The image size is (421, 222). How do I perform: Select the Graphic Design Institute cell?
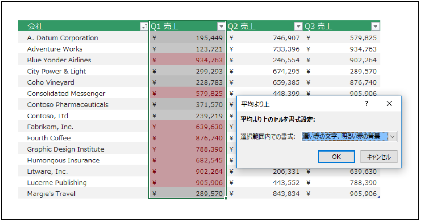point(83,149)
